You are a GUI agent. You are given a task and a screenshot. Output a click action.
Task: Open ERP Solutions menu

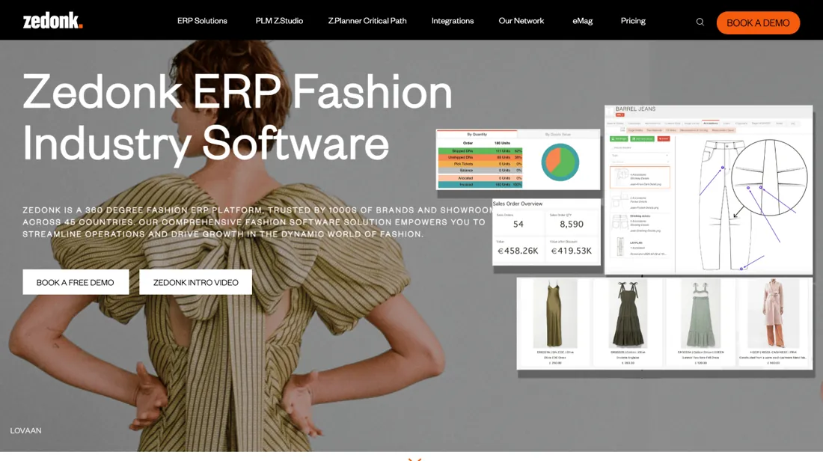tap(202, 21)
